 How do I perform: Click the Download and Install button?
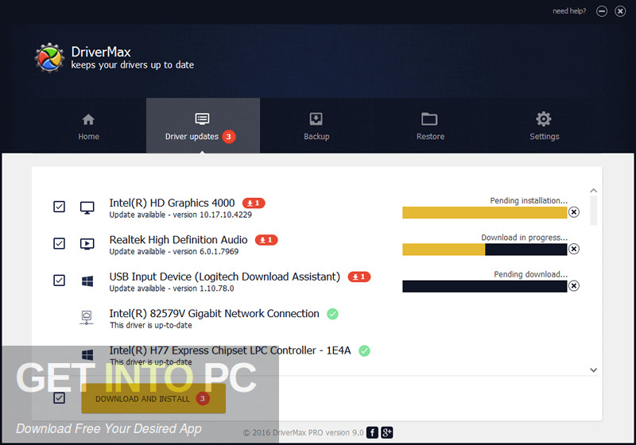(153, 398)
